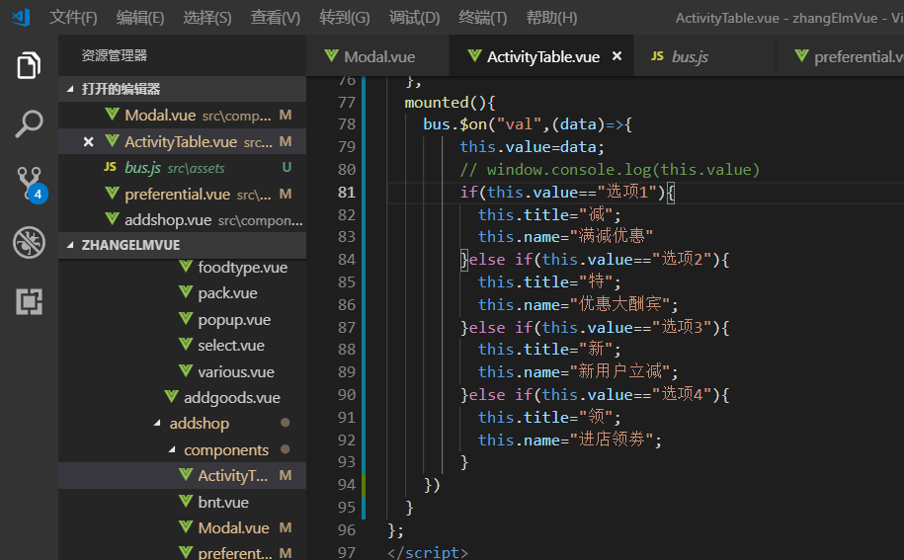
Task: Click line number 81 in gutter
Action: click(x=347, y=192)
